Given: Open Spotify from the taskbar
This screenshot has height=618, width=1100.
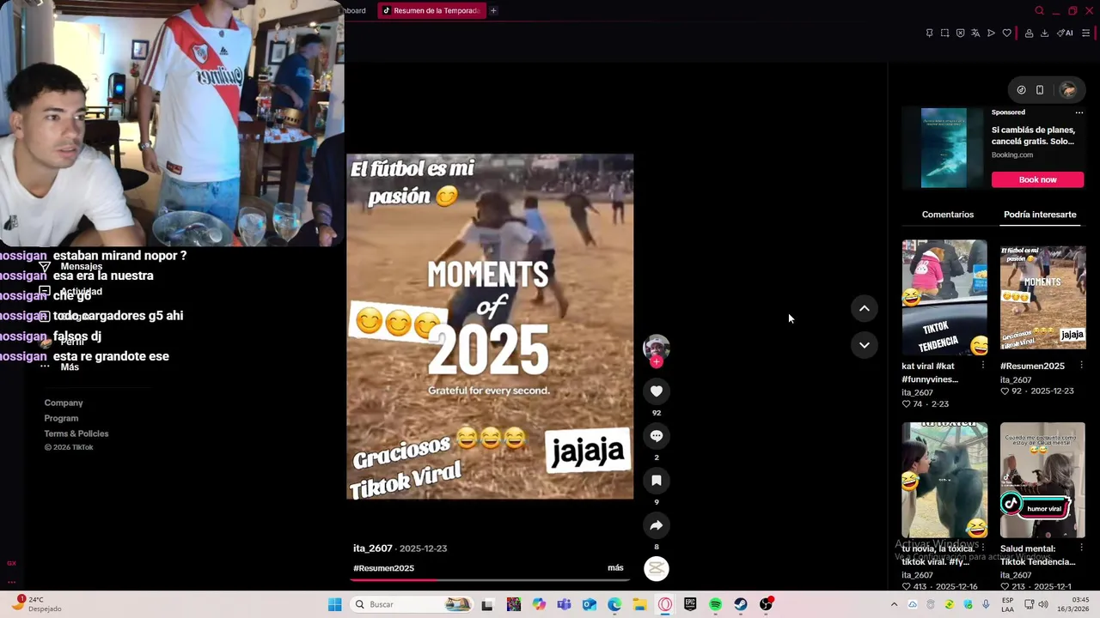Looking at the screenshot, I should [715, 604].
